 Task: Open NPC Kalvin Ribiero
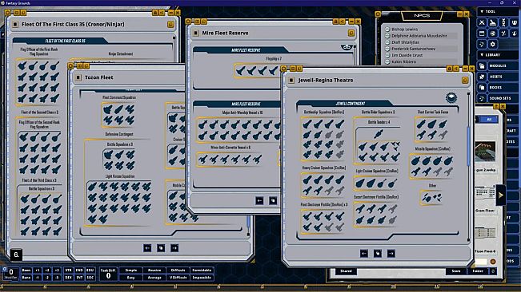tap(403, 61)
